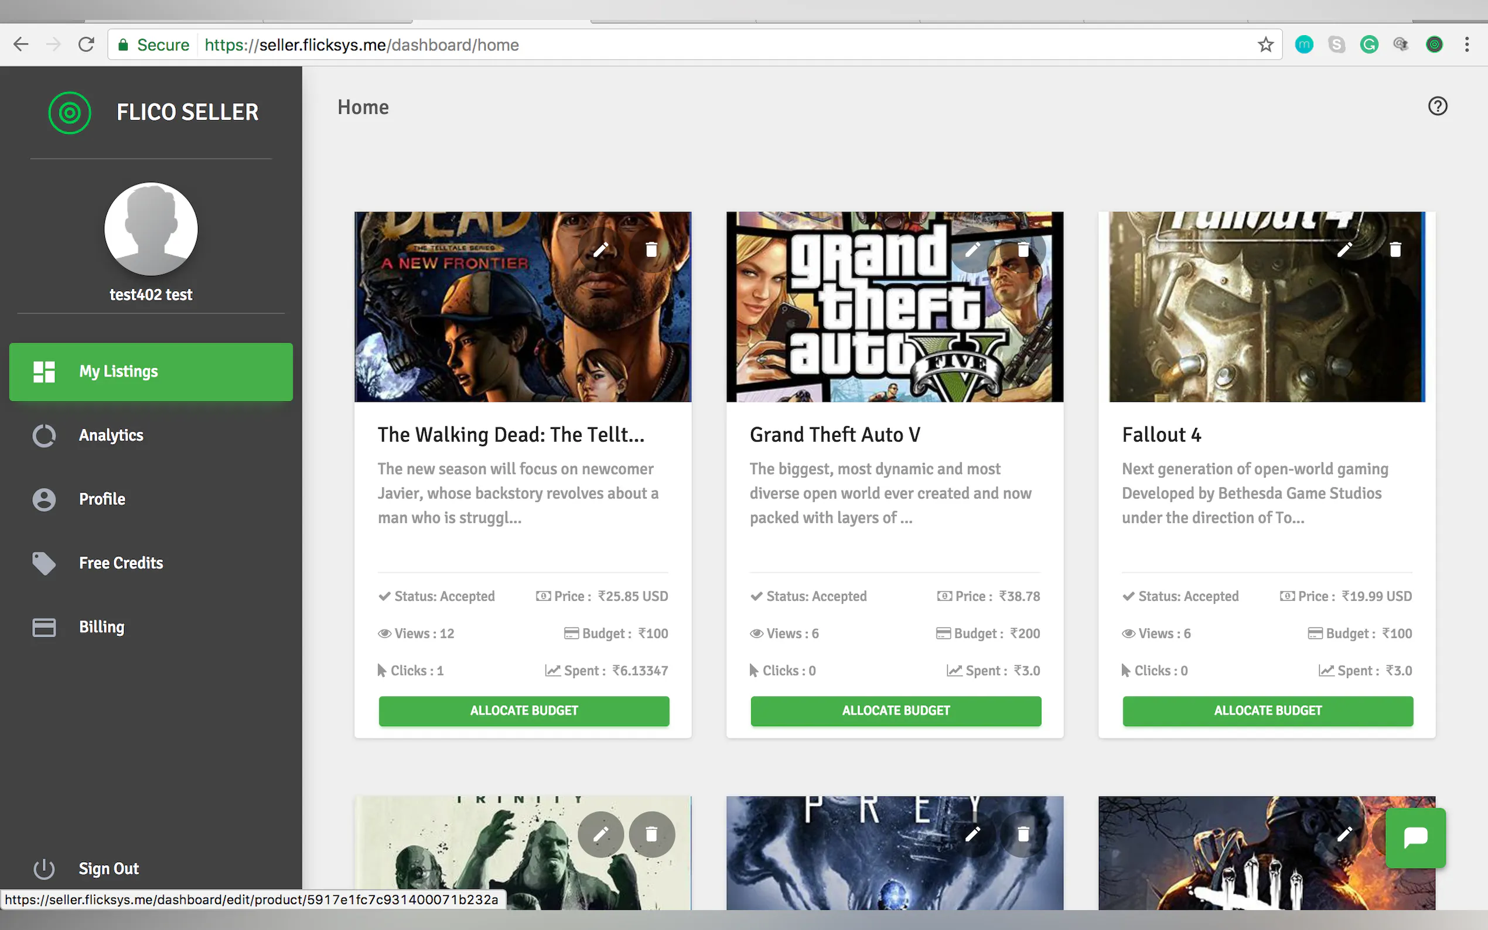This screenshot has width=1488, height=930.
Task: Go to Profile in the sidebar
Action: pyautogui.click(x=102, y=499)
